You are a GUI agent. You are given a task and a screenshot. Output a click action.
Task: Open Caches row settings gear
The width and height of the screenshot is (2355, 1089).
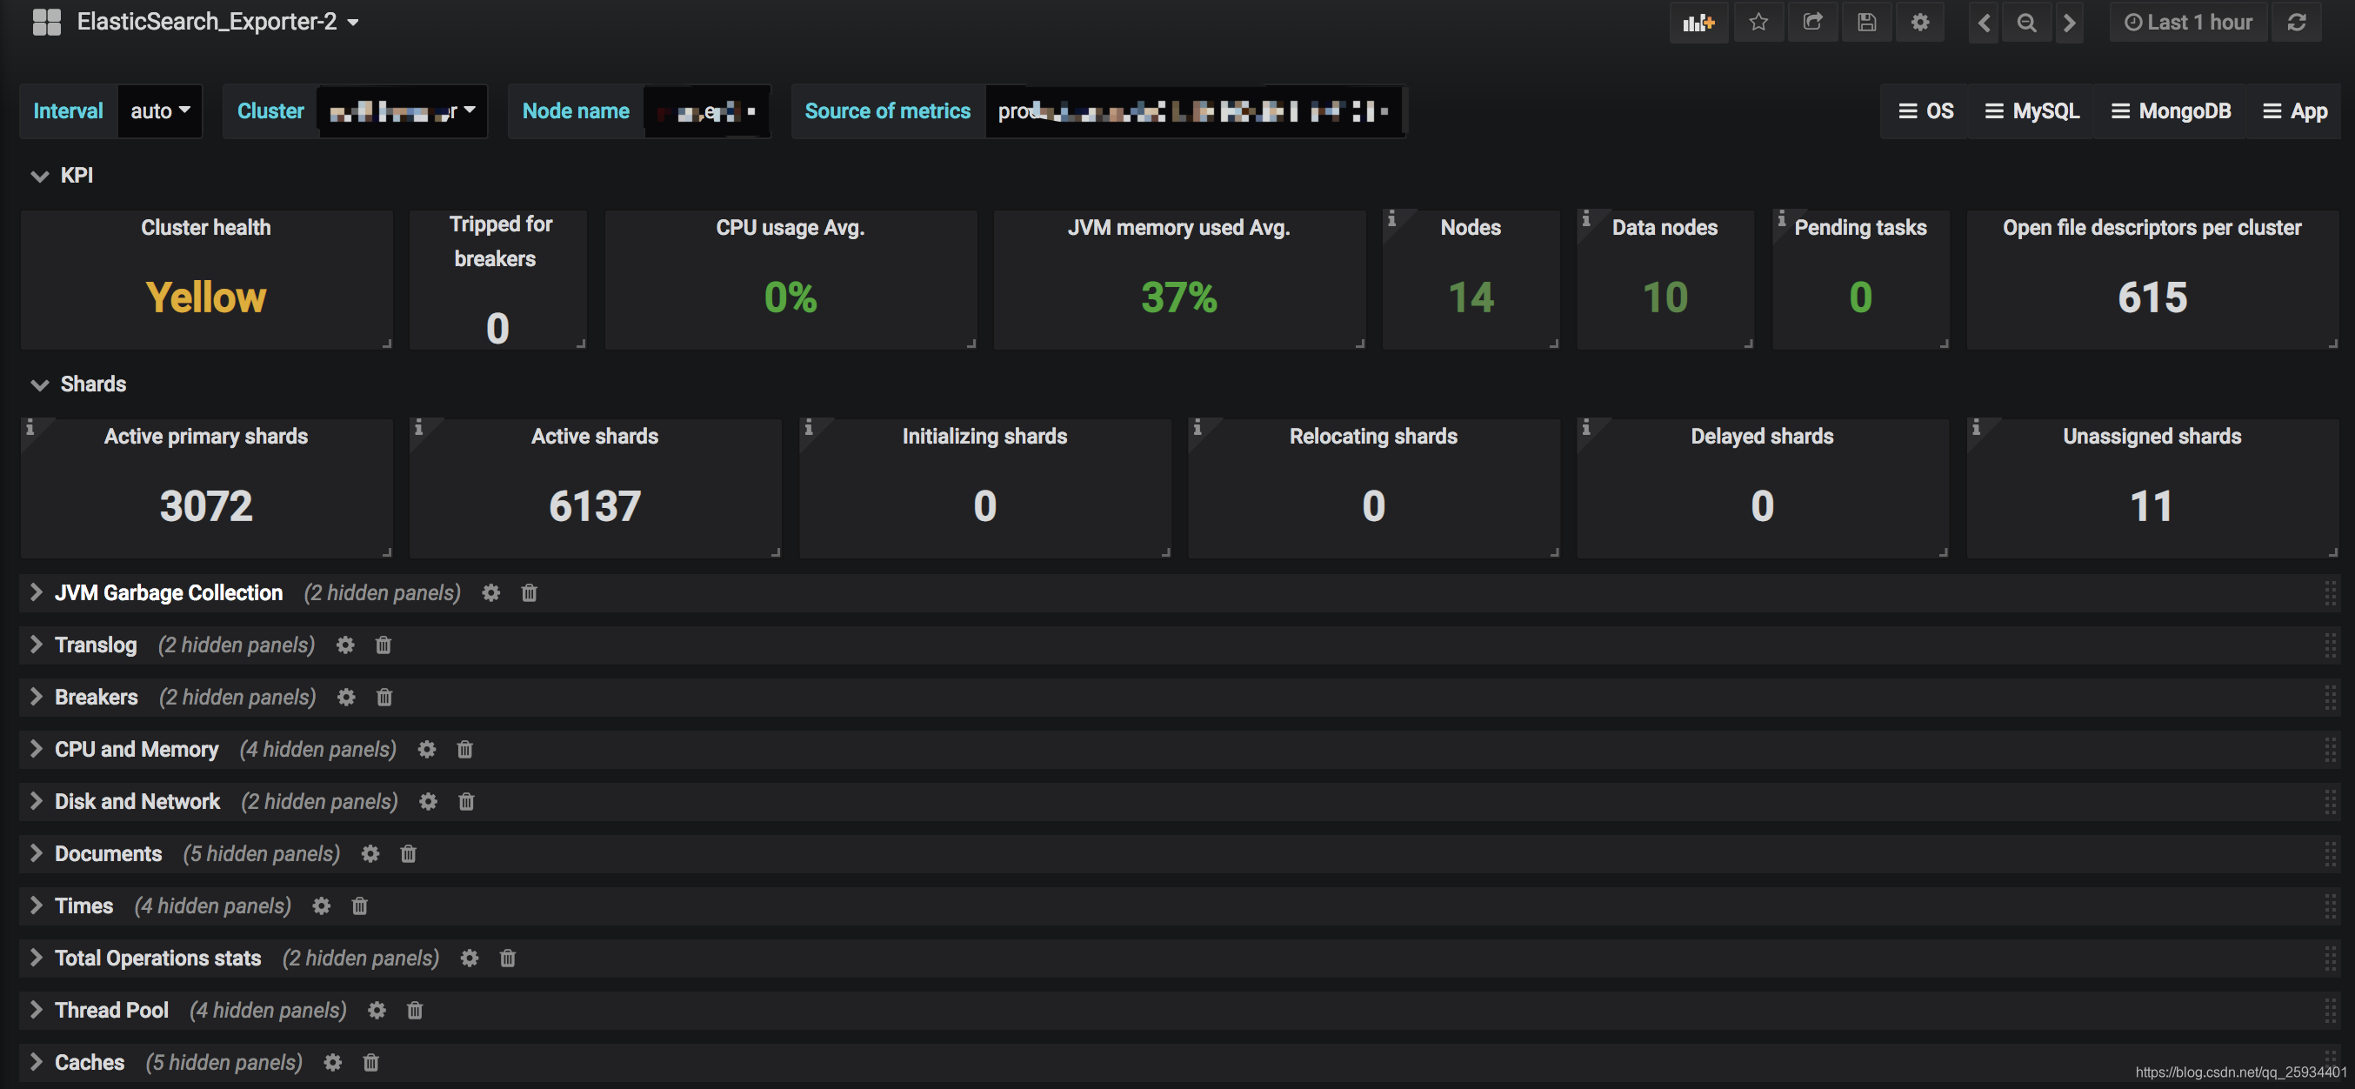pos(333,1061)
